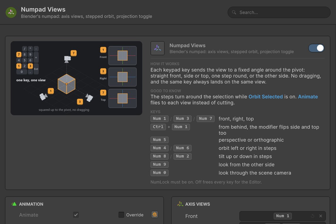Viewport: 336px width, 224px height.
Task: Open the Animate link in Good to Know
Action: tap(308, 97)
